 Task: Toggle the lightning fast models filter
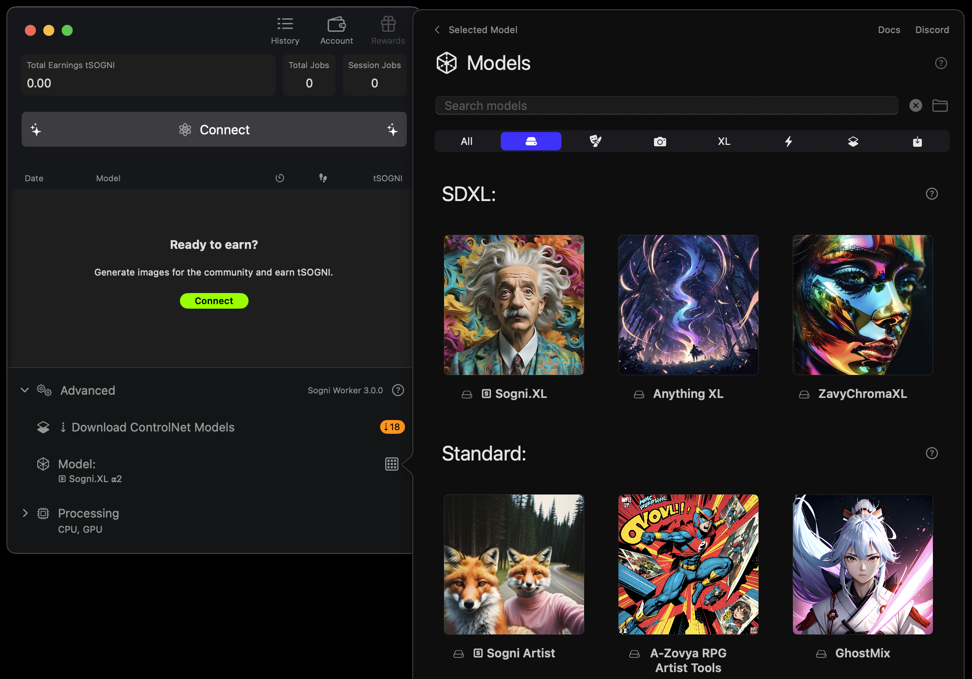(x=788, y=142)
